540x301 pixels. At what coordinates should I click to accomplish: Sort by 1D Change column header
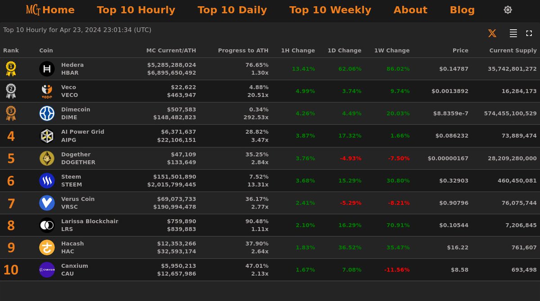click(344, 50)
